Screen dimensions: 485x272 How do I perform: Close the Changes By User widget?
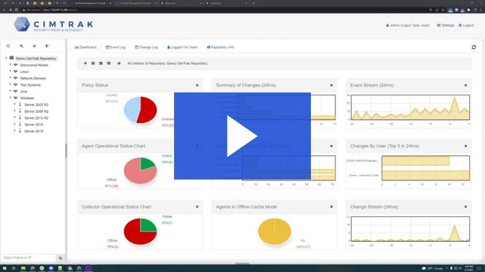click(466, 146)
